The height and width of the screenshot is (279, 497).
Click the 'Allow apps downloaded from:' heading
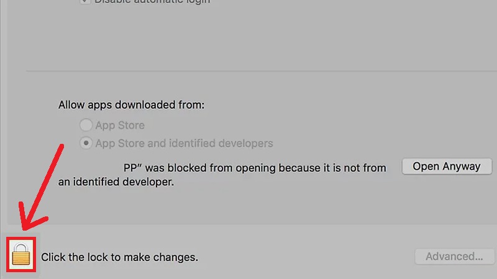pos(131,105)
